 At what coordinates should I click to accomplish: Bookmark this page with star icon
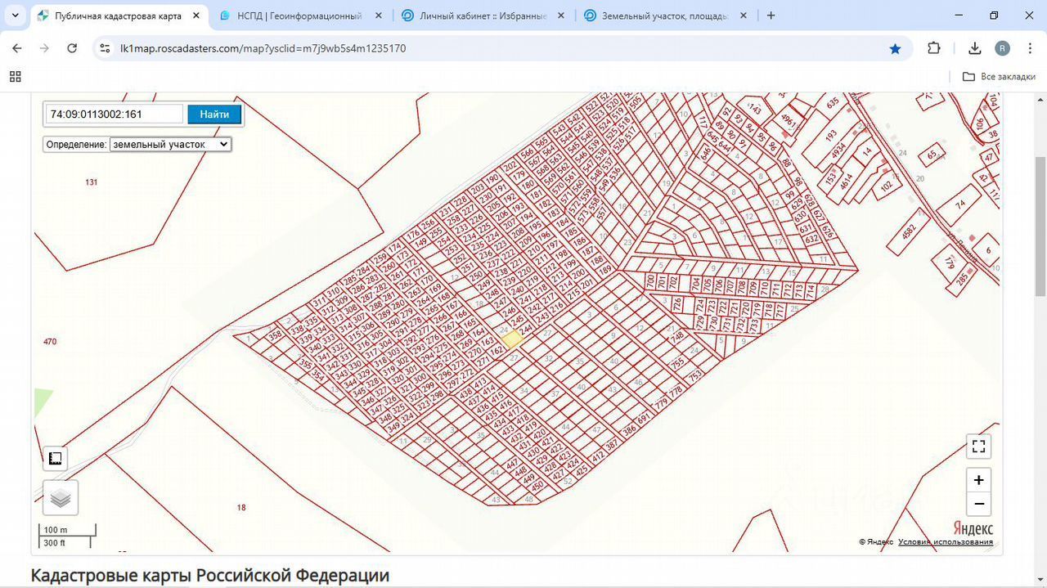click(895, 48)
